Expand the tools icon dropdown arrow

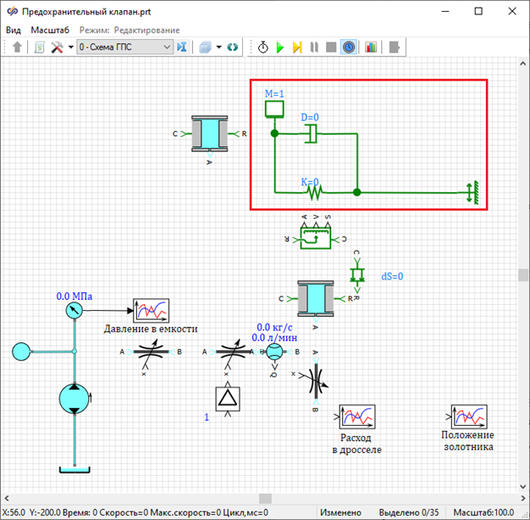point(70,48)
